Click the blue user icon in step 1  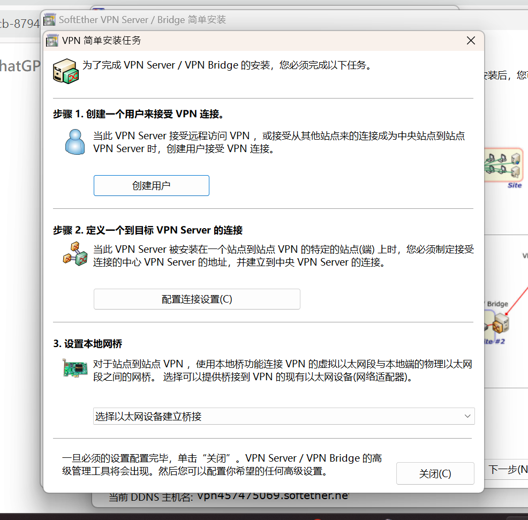(x=75, y=142)
